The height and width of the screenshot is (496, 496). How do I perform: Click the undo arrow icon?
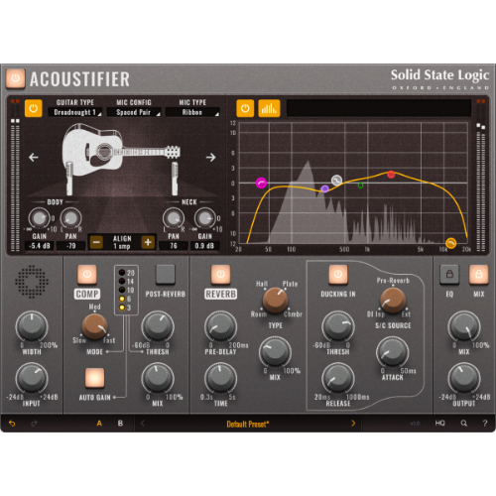pyautogui.click(x=12, y=424)
